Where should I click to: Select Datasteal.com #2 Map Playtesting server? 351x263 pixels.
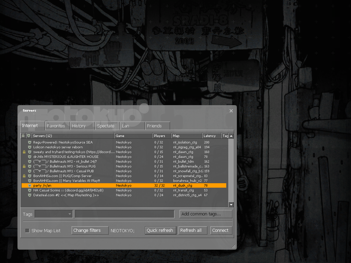pos(66,195)
